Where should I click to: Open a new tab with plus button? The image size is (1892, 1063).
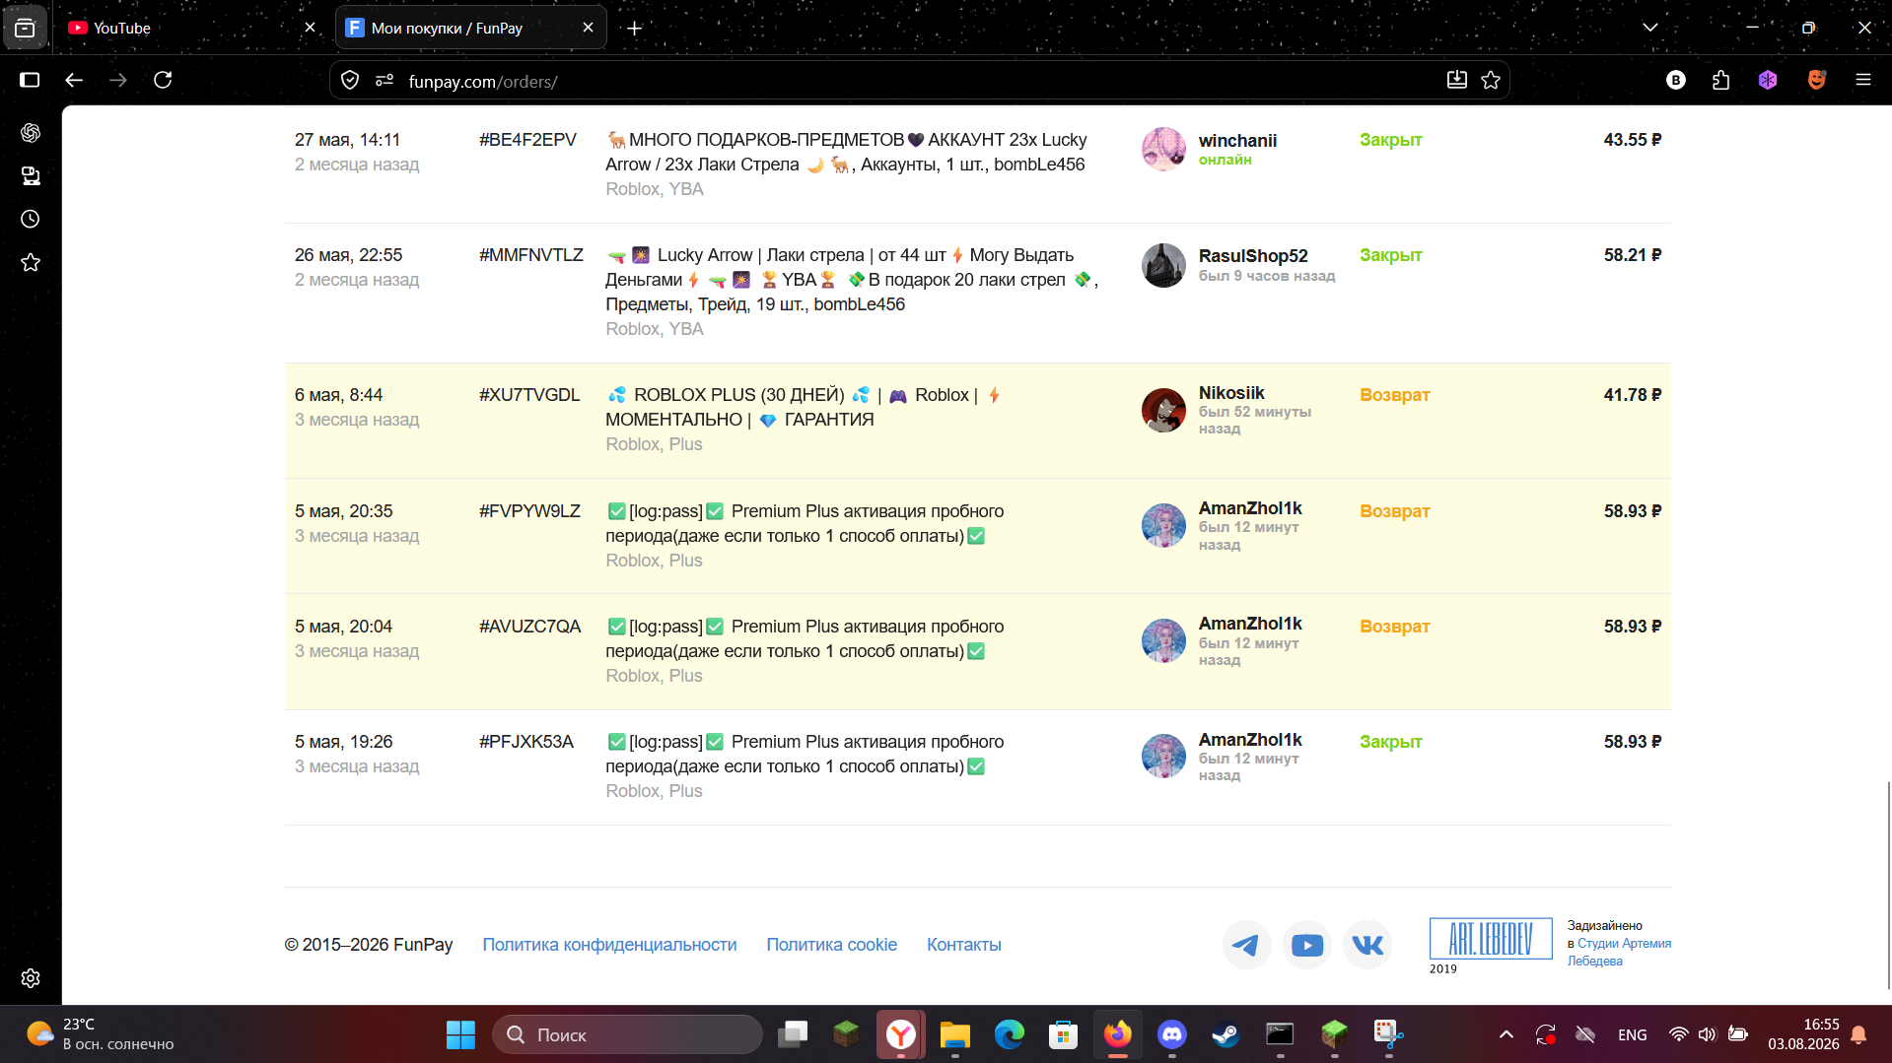pyautogui.click(x=635, y=28)
